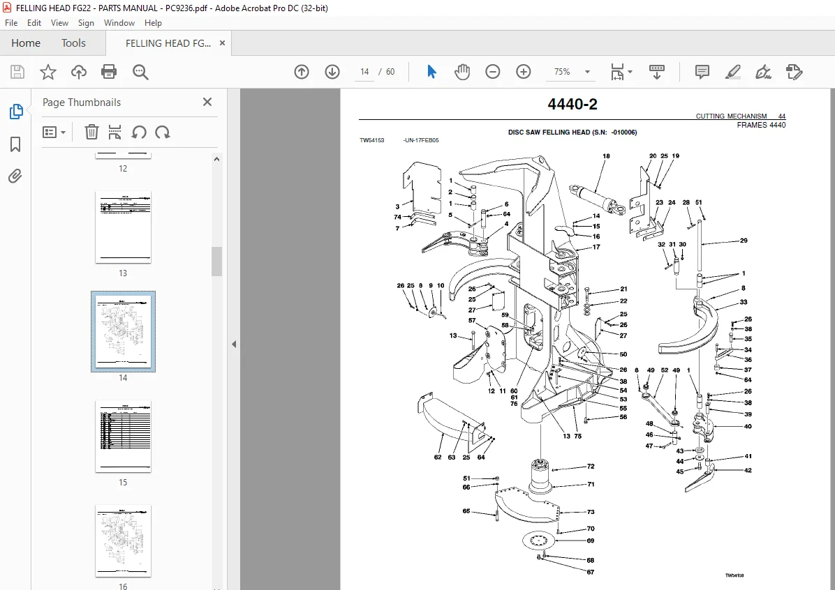835x590 pixels.
Task: Delete selected page with trash icon
Action: [x=91, y=132]
